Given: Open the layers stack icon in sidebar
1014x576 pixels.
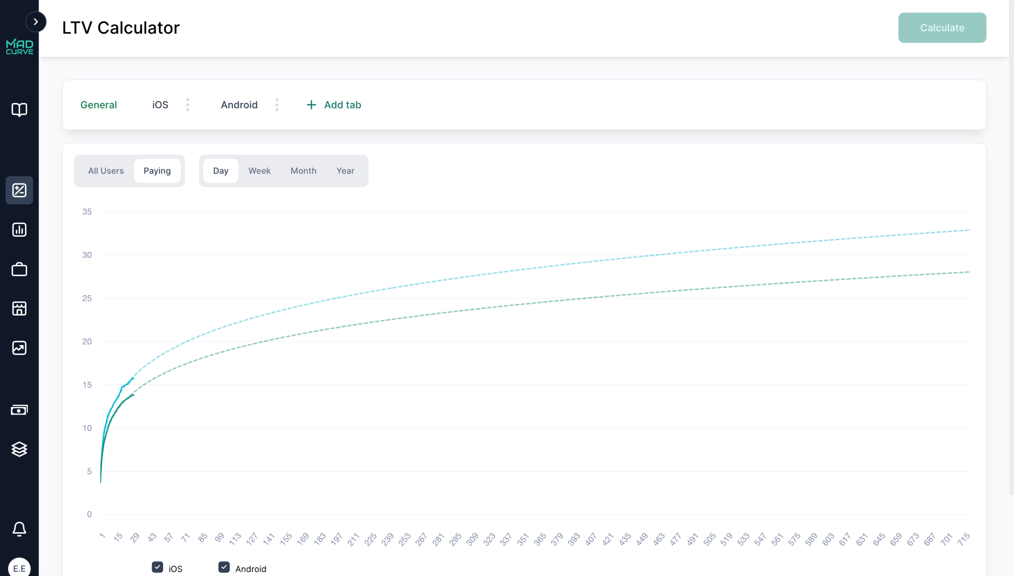Looking at the screenshot, I should [x=19, y=449].
